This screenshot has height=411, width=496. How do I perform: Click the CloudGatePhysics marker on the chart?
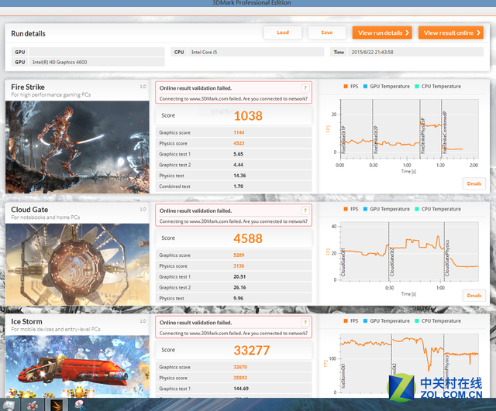click(447, 258)
